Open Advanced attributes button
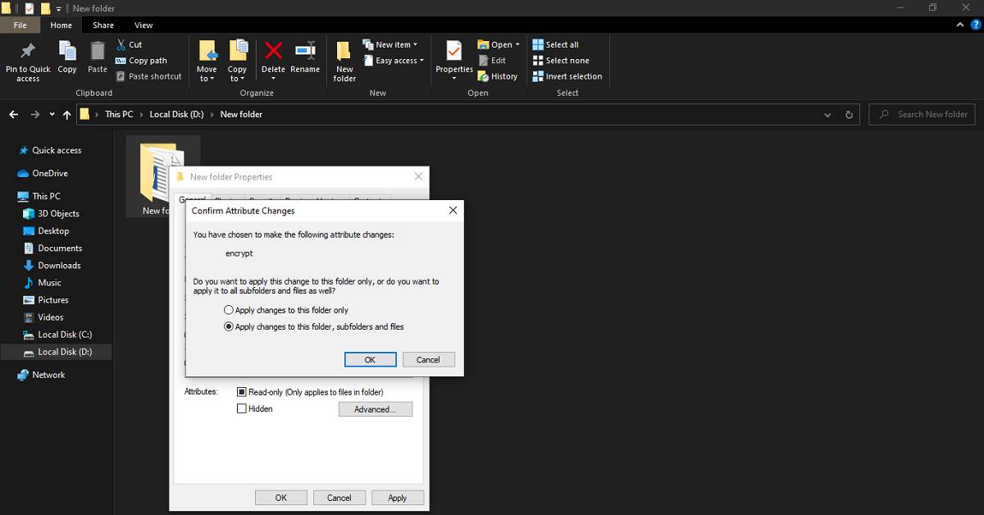The width and height of the screenshot is (984, 515). point(375,409)
